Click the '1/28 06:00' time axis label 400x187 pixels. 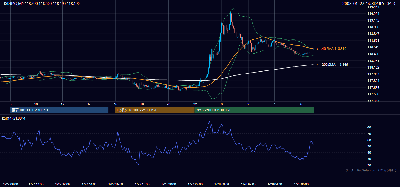301,184
